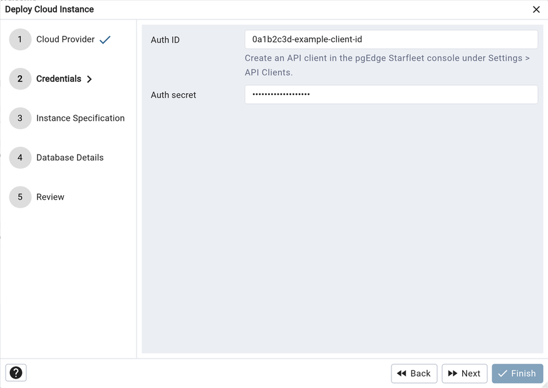Click the Next button

click(465, 374)
